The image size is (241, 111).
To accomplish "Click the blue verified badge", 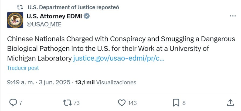I will tap(87, 16).
